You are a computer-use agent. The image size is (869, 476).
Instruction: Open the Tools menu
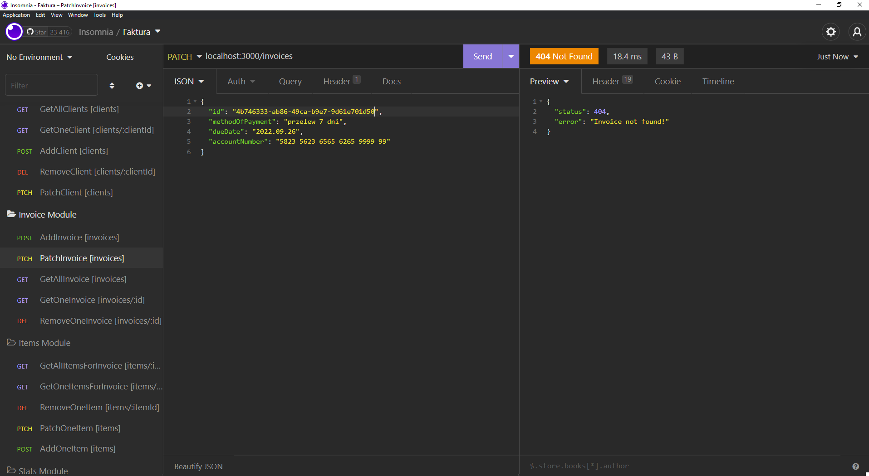pyautogui.click(x=99, y=15)
